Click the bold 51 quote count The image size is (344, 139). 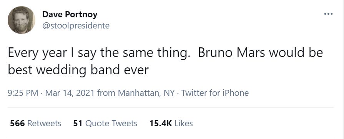pos(78,123)
